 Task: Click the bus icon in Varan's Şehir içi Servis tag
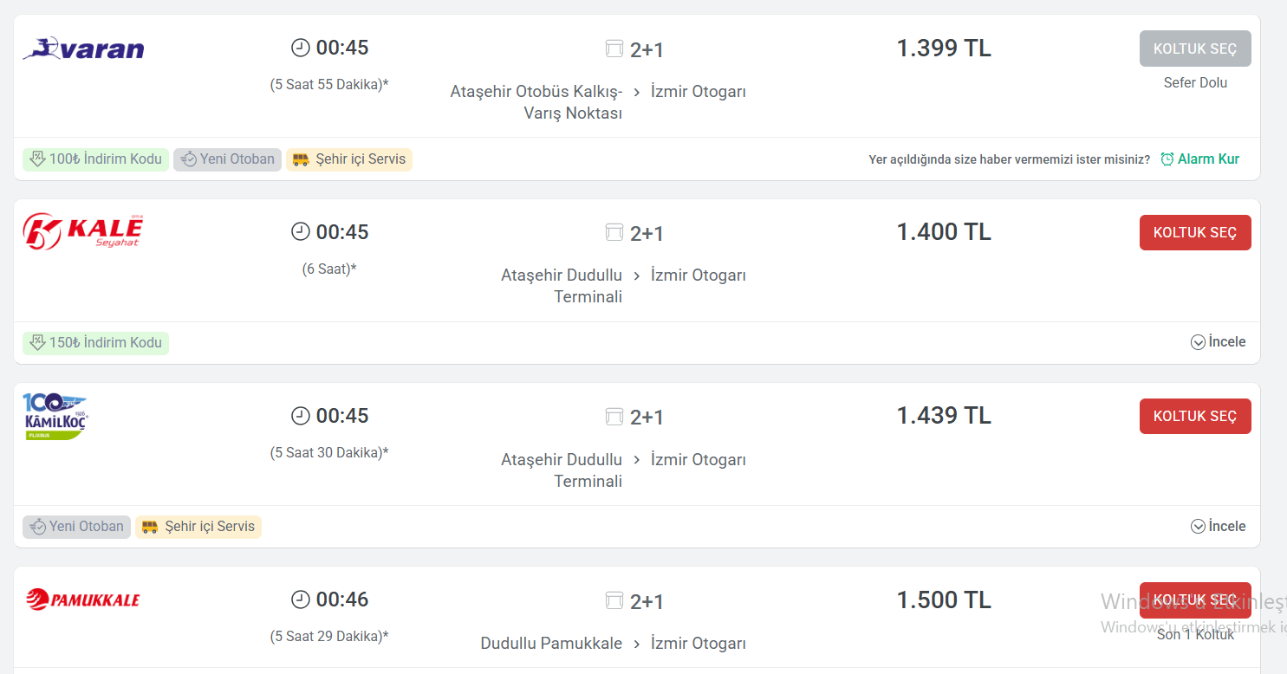[301, 159]
